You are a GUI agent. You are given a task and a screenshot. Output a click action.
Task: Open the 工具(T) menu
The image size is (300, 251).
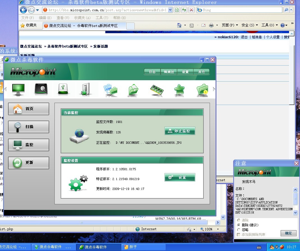(102, 18)
